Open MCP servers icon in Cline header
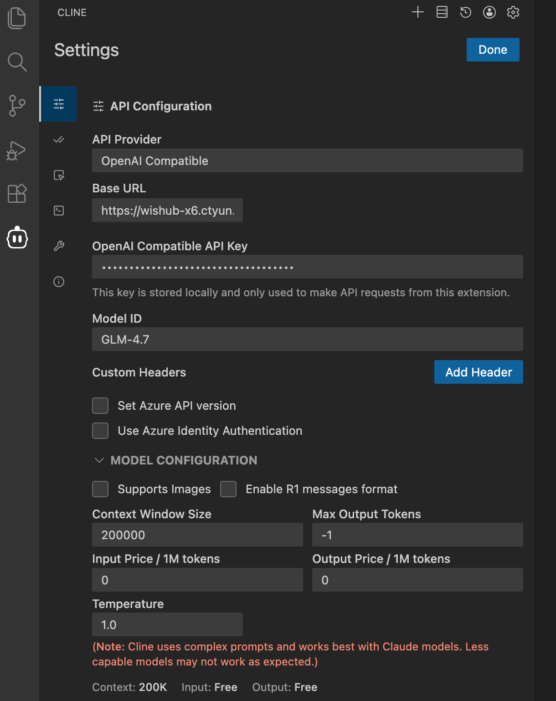The width and height of the screenshot is (556, 701). 442,12
